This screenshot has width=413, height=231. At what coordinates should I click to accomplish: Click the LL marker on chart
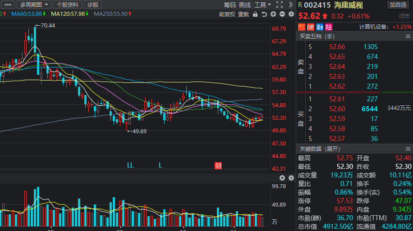[x=130, y=165]
